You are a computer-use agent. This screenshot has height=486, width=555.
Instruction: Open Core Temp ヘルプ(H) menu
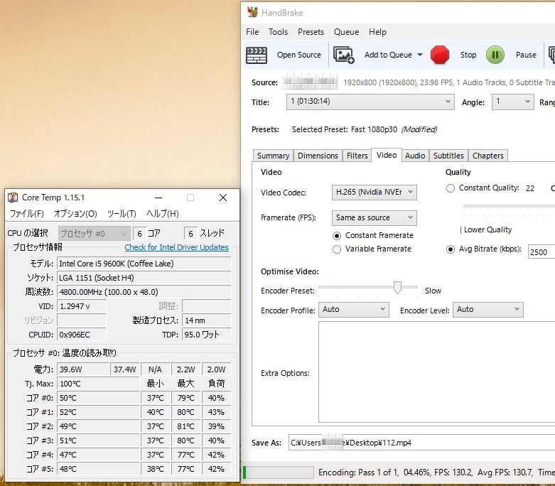[163, 213]
